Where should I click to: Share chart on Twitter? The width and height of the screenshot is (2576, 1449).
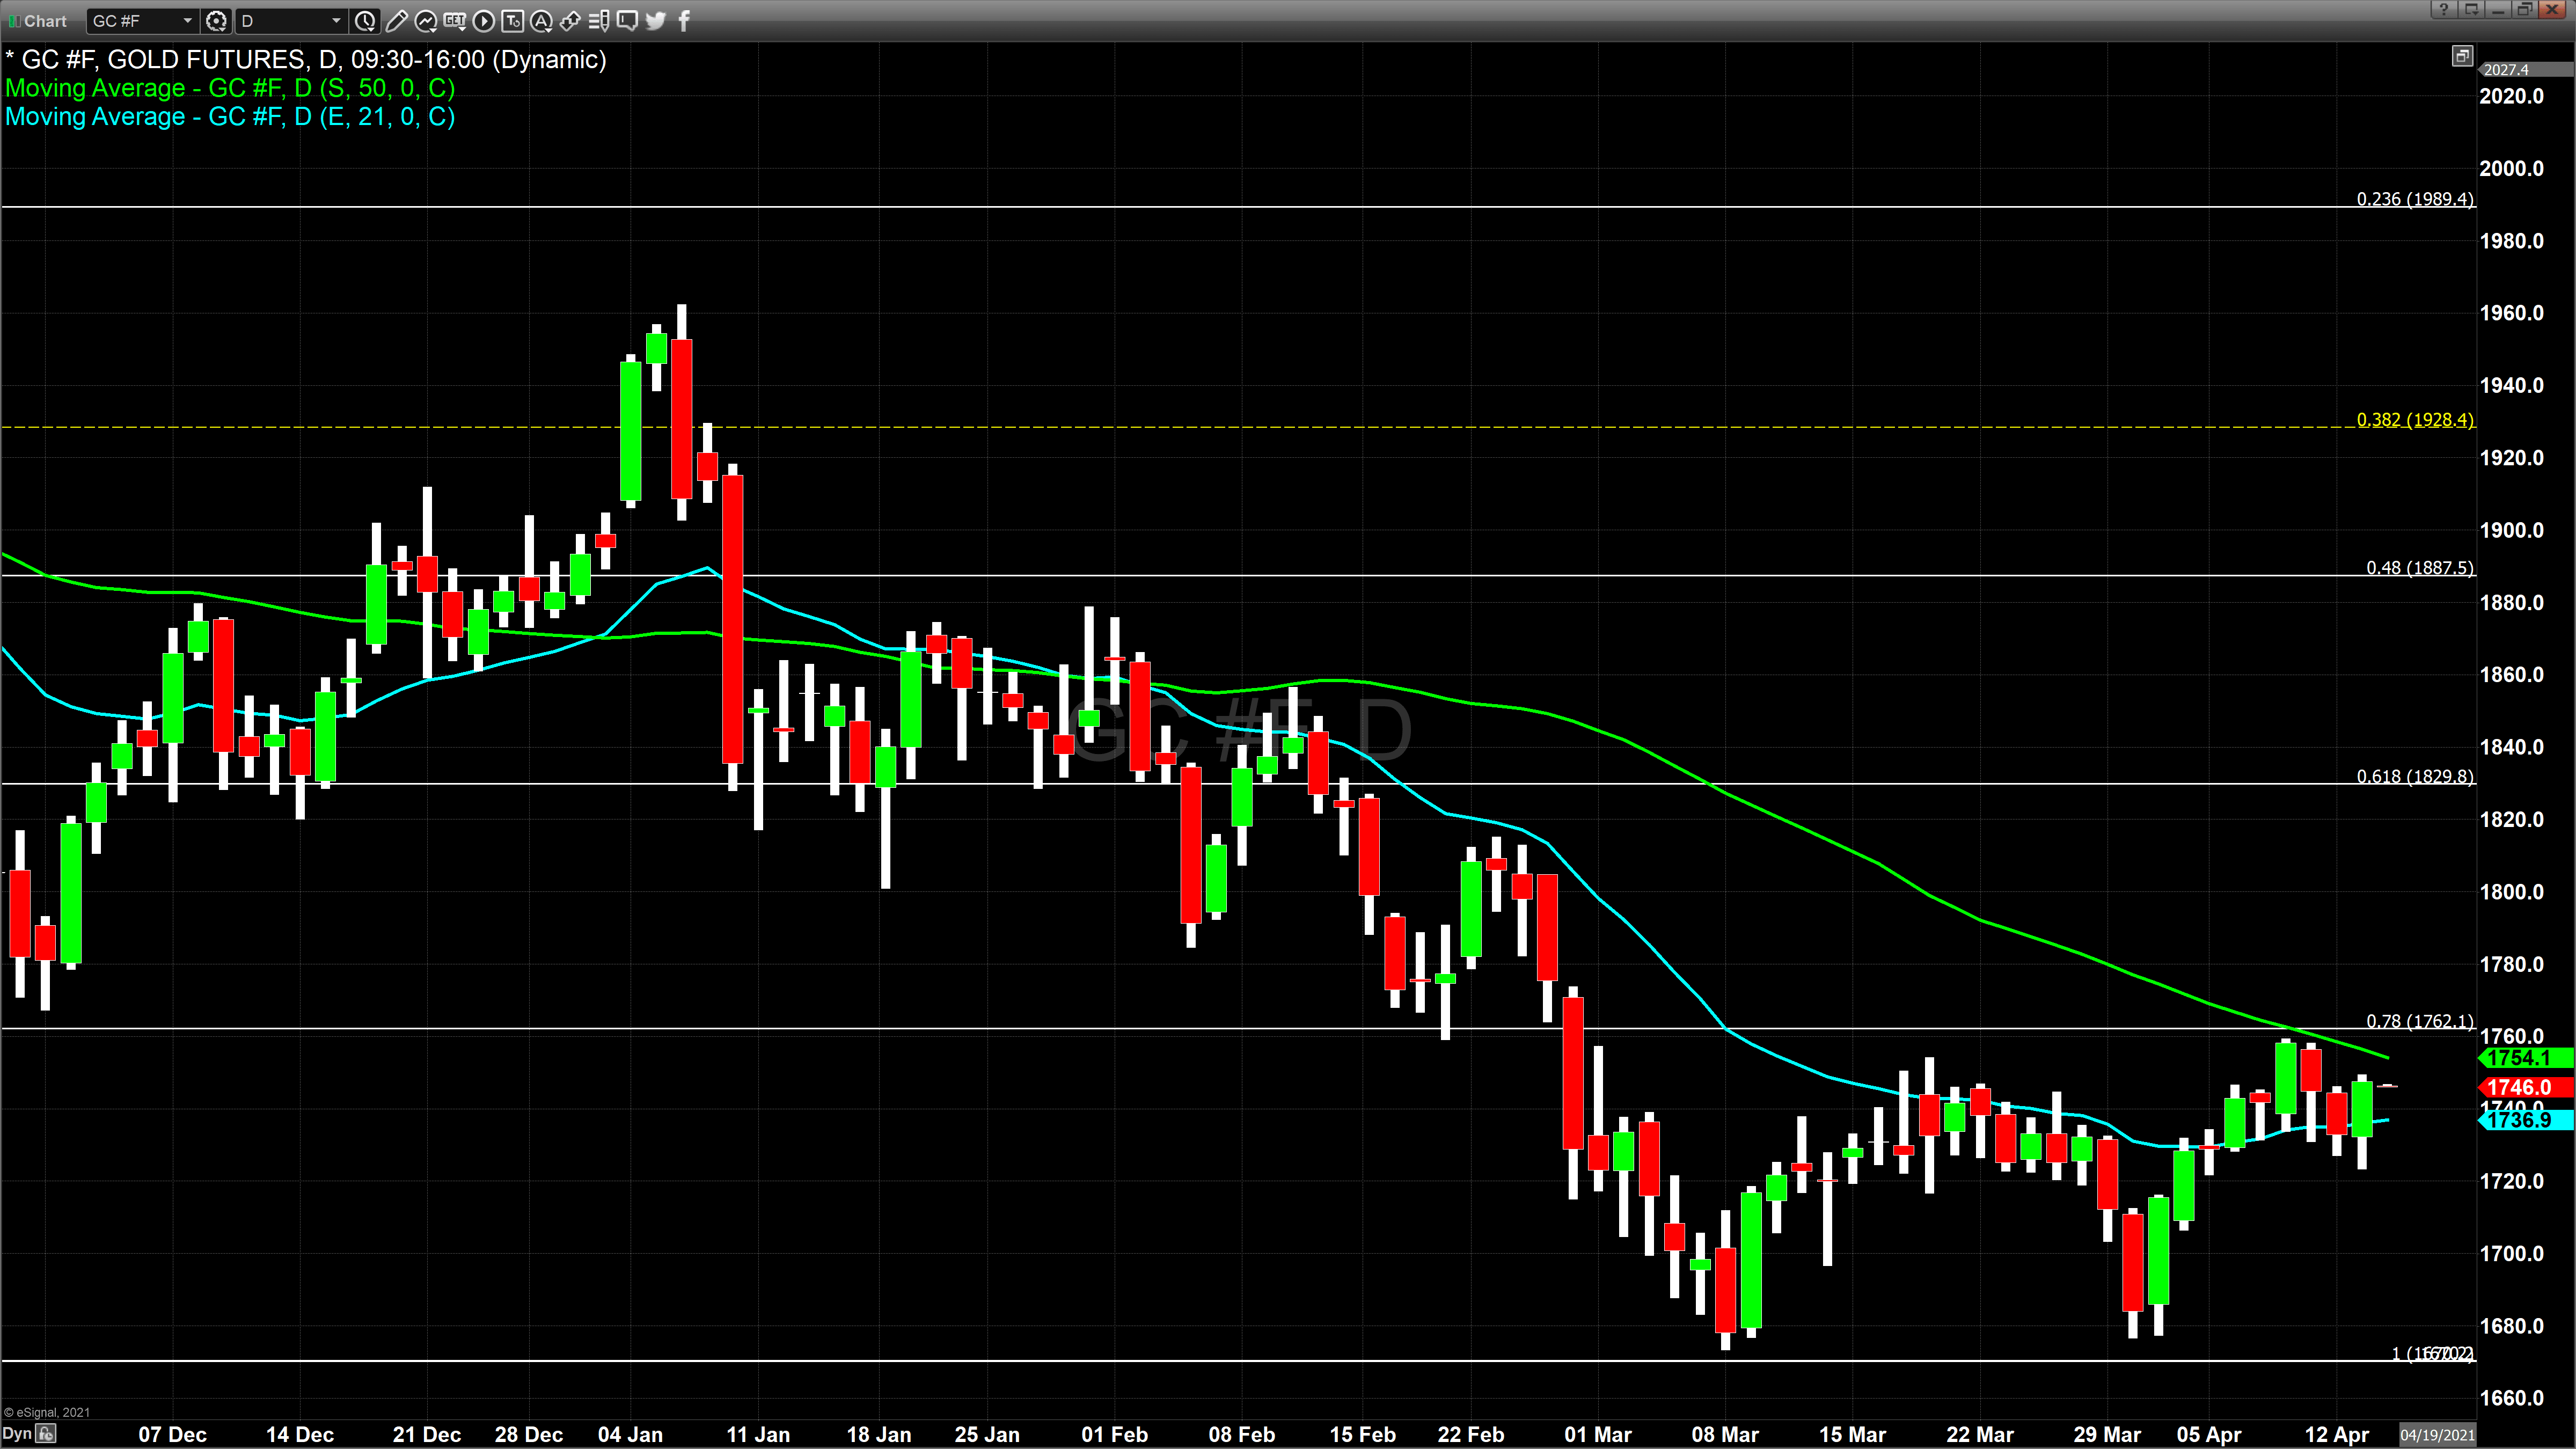click(x=656, y=20)
